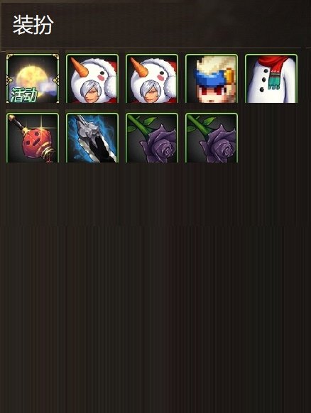311x413 pixels.
Task: Click the purple rose next to the blade
Action: tap(152, 138)
